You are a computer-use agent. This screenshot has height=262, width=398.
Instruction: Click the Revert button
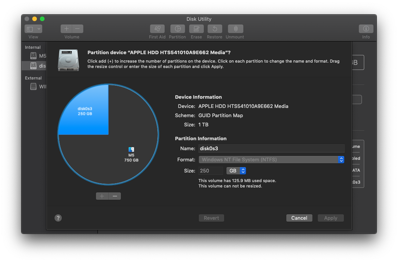click(211, 218)
